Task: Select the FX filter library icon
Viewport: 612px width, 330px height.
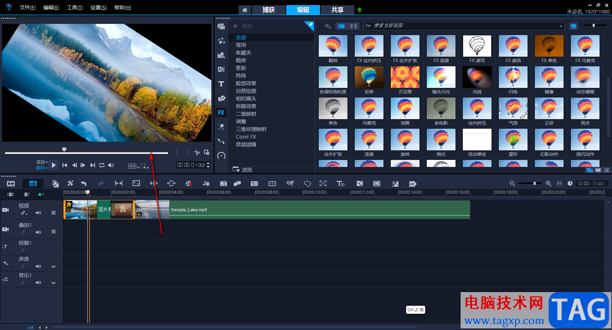Action: [x=221, y=112]
